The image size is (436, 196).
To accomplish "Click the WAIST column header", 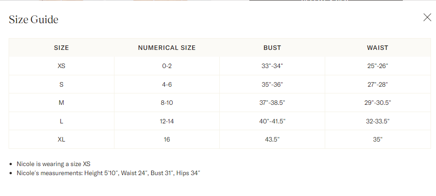I will (x=377, y=48).
